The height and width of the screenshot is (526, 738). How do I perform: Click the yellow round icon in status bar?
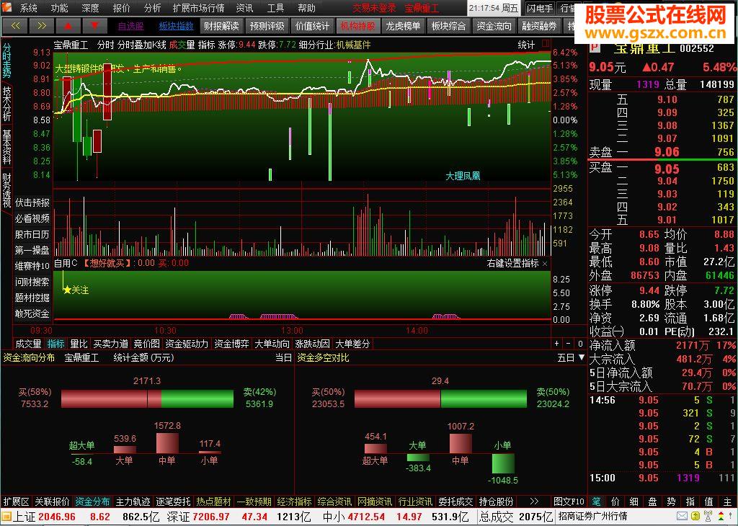click(695, 517)
